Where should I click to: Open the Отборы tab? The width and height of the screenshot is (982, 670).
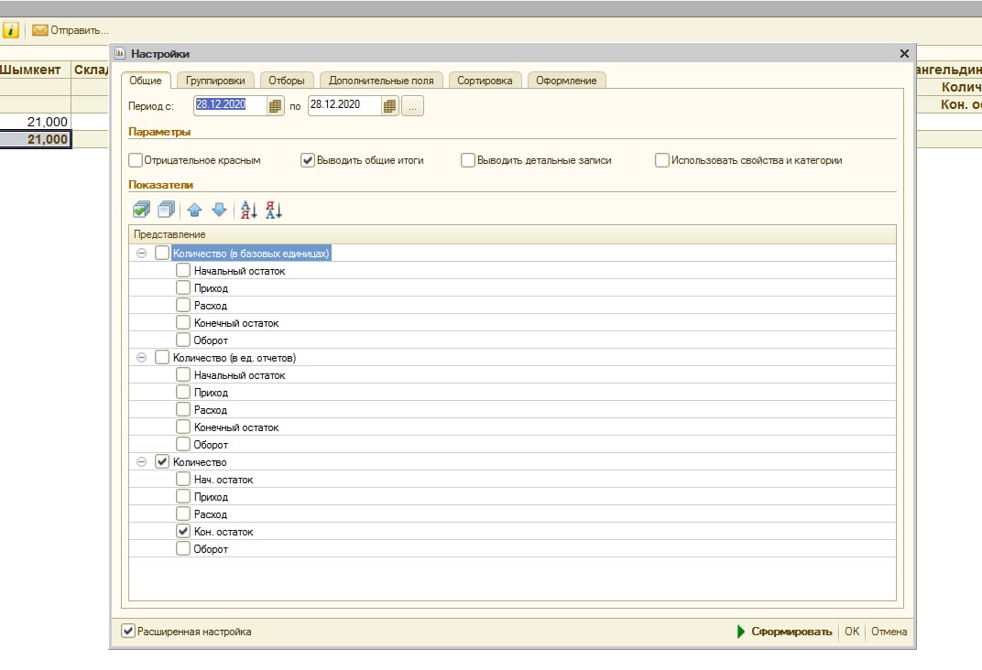[286, 80]
